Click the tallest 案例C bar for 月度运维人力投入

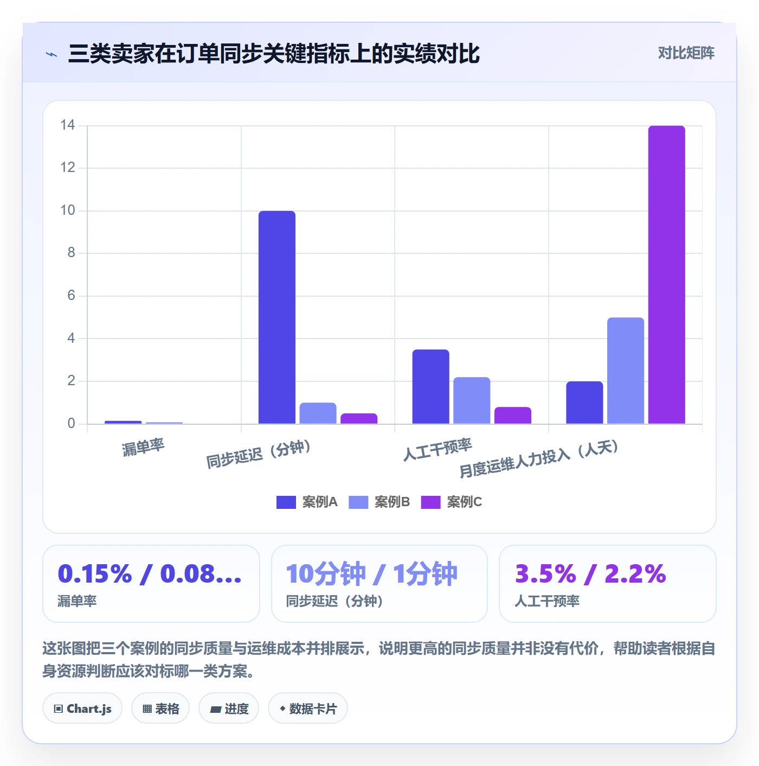coord(667,275)
